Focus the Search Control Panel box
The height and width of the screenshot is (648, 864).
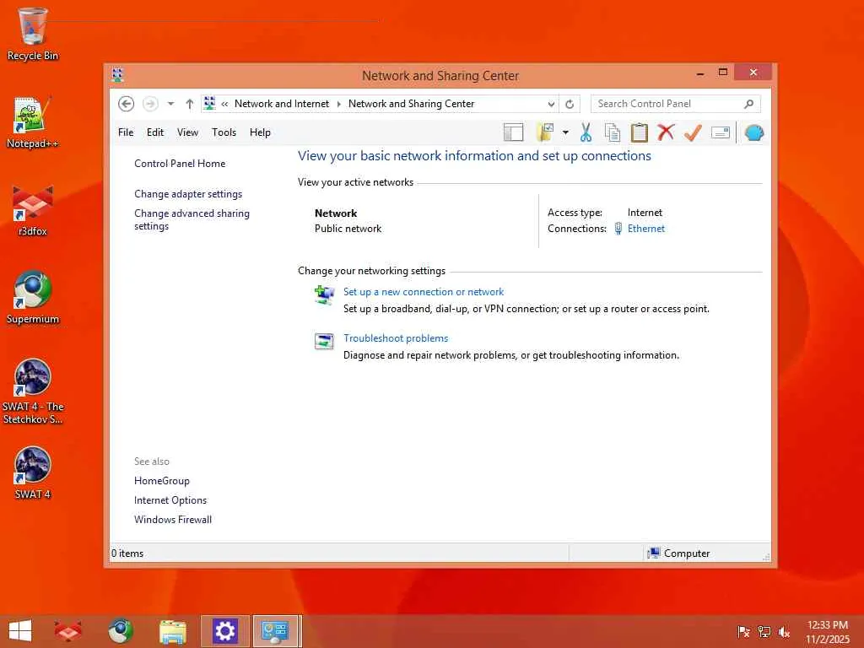(676, 104)
